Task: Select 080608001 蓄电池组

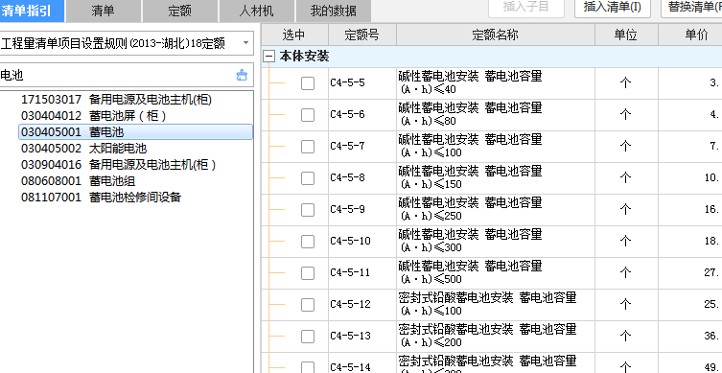Action: [79, 181]
